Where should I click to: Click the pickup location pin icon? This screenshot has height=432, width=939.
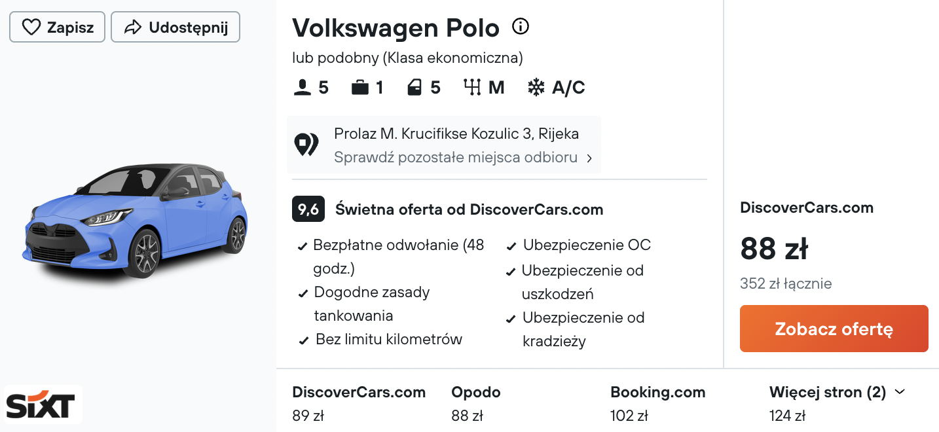[306, 145]
